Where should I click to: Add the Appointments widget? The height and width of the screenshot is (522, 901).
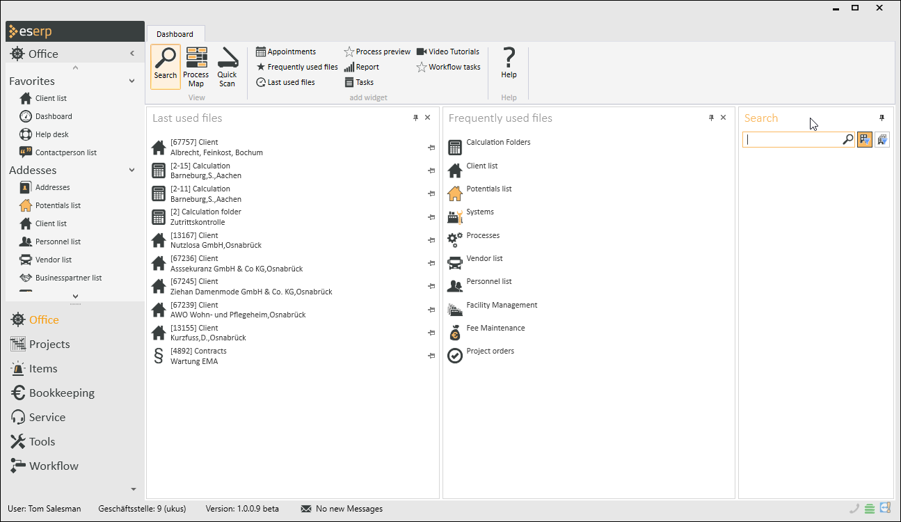(286, 52)
